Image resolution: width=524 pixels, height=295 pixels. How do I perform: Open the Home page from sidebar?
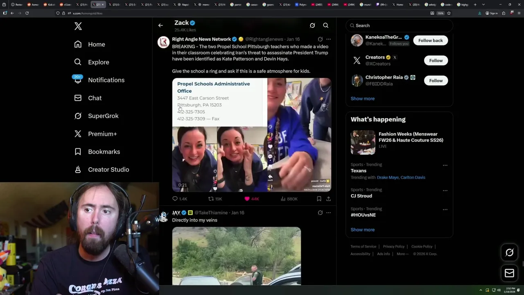click(x=90, y=44)
